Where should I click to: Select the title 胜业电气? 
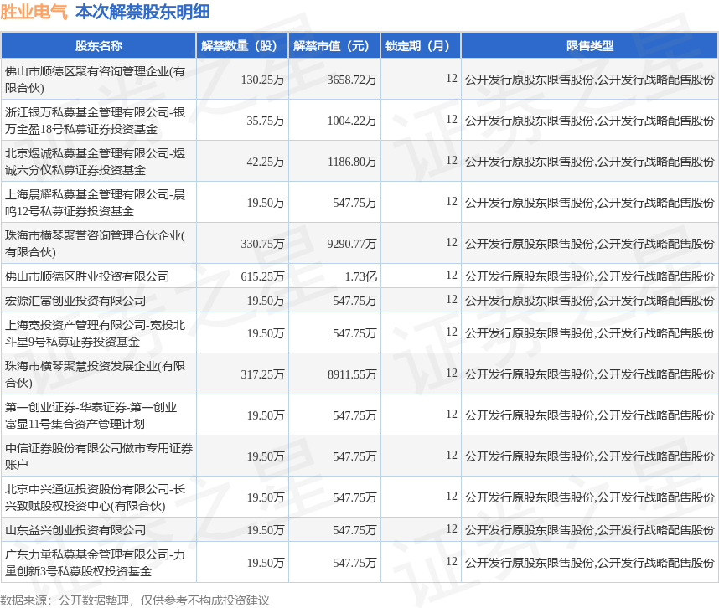(34, 12)
